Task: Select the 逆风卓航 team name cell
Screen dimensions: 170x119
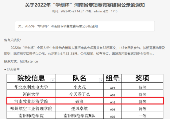Action: 79,108
